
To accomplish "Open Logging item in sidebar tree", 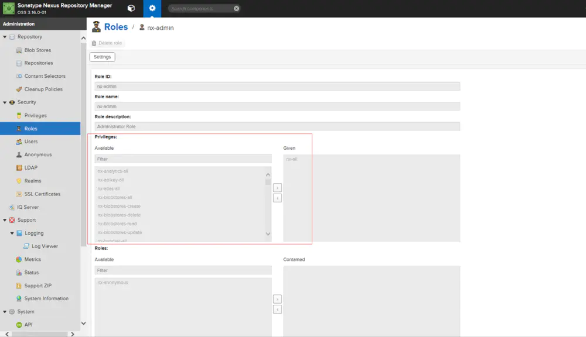I will point(34,233).
